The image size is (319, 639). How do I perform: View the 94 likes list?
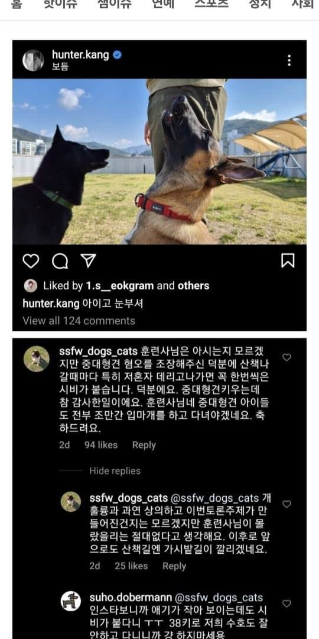point(101,445)
